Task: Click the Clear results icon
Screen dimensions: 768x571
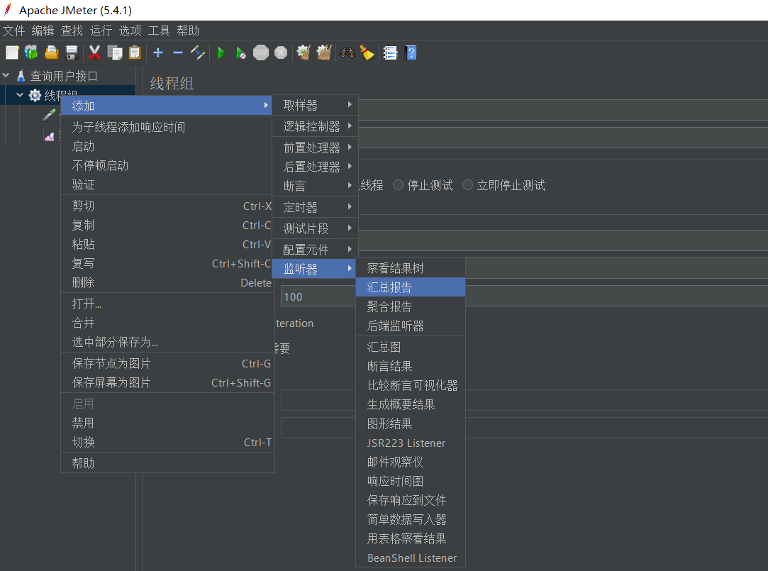Action: 304,52
